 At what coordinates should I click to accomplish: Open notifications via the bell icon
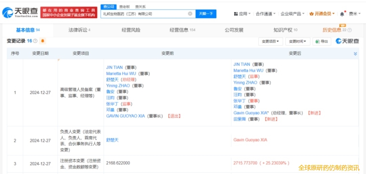(342, 14)
